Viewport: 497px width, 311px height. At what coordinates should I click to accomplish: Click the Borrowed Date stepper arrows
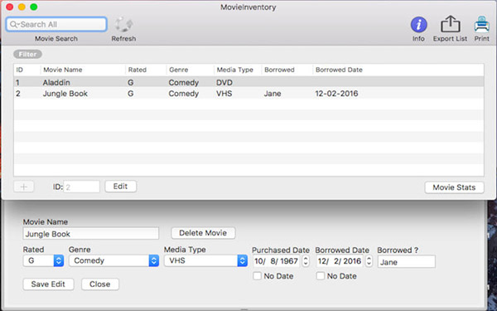point(369,261)
